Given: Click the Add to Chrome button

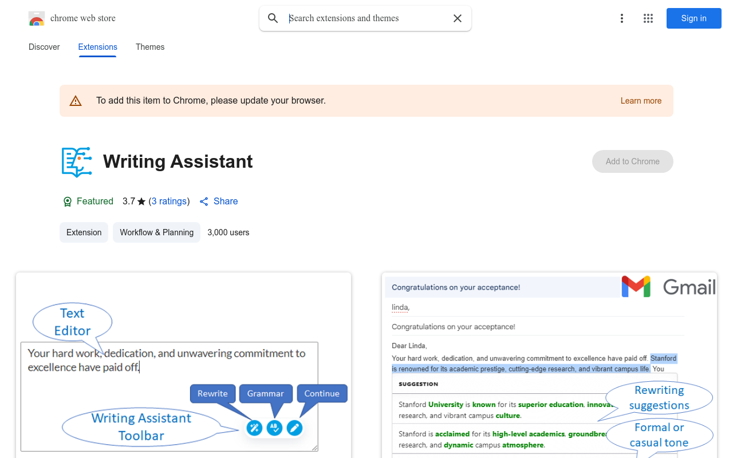Looking at the screenshot, I should [633, 161].
